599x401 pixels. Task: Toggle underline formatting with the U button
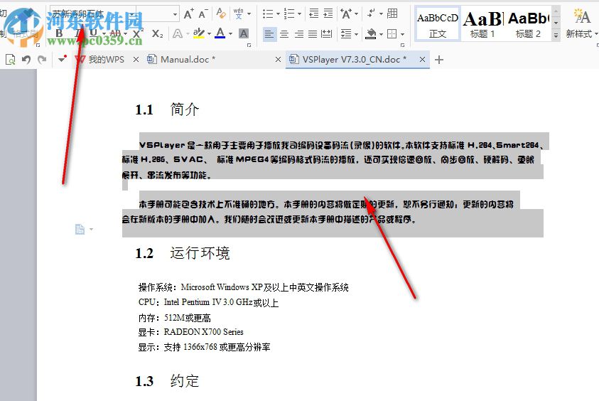tap(94, 33)
